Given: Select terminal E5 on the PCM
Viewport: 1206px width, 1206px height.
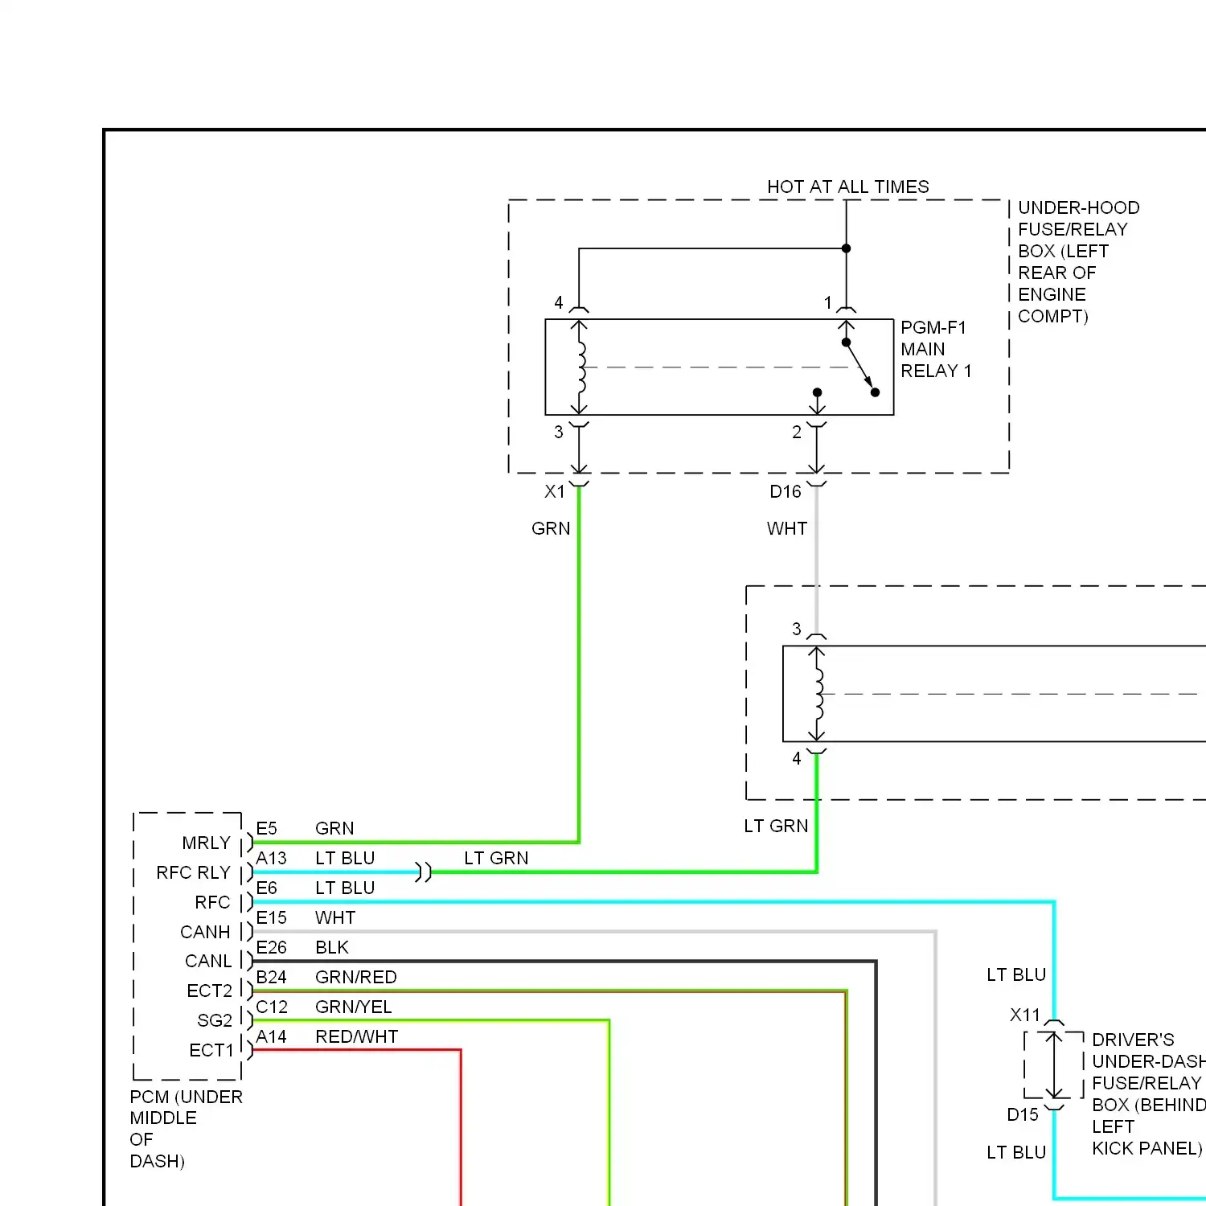Looking at the screenshot, I should [x=266, y=828].
